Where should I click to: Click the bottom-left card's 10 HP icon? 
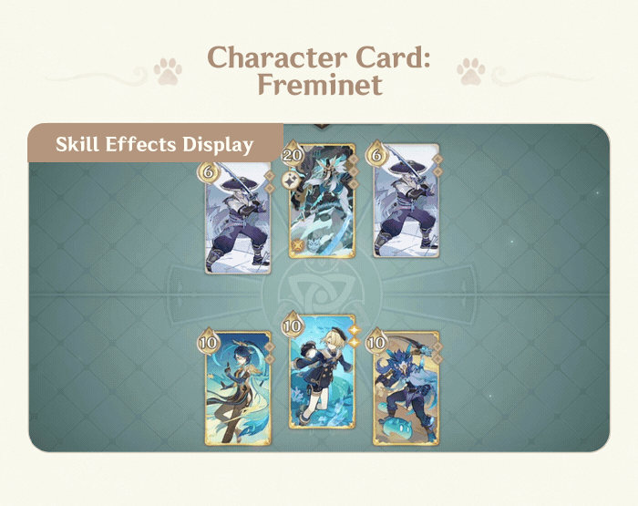(x=209, y=342)
